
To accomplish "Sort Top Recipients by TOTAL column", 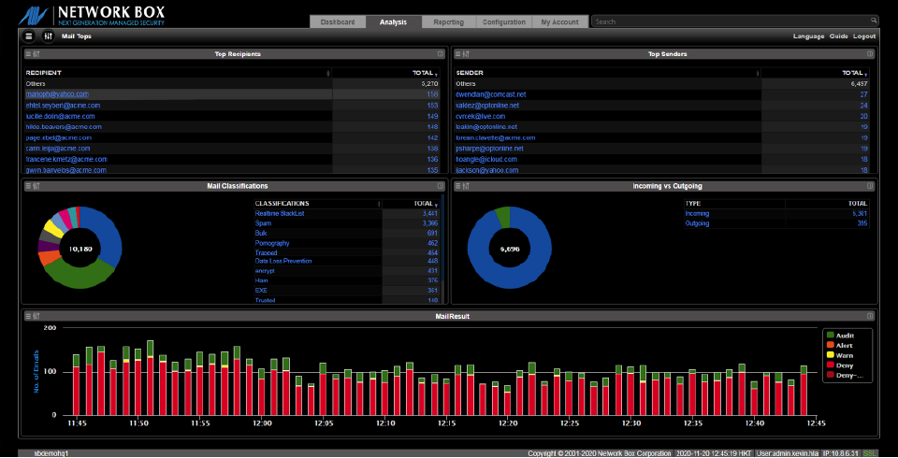I will coord(385,73).
